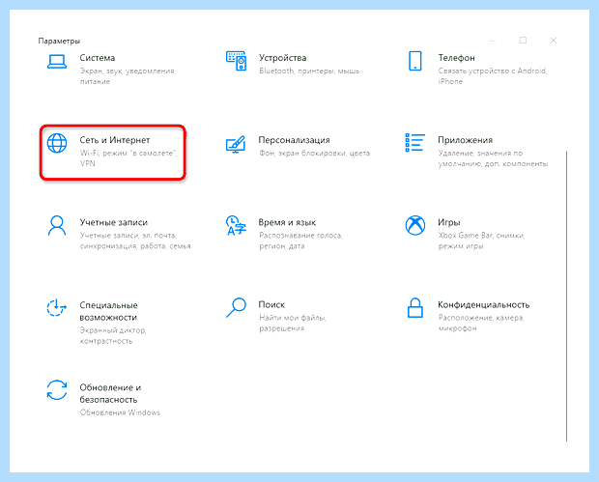Maximize the Параметры window
The width and height of the screenshot is (599, 482).
point(523,41)
